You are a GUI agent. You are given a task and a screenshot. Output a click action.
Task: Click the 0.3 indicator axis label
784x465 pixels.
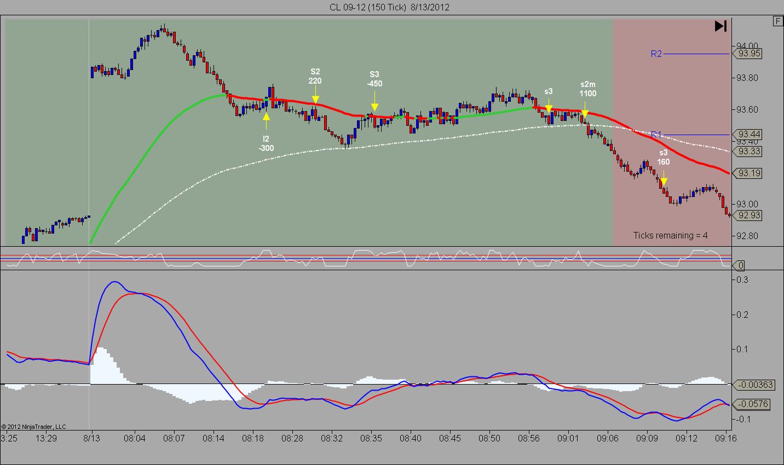tap(742, 280)
